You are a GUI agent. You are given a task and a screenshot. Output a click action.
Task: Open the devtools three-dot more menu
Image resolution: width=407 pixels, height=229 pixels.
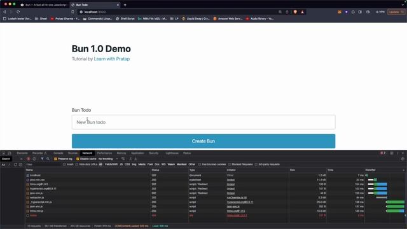pyautogui.click(x=397, y=153)
